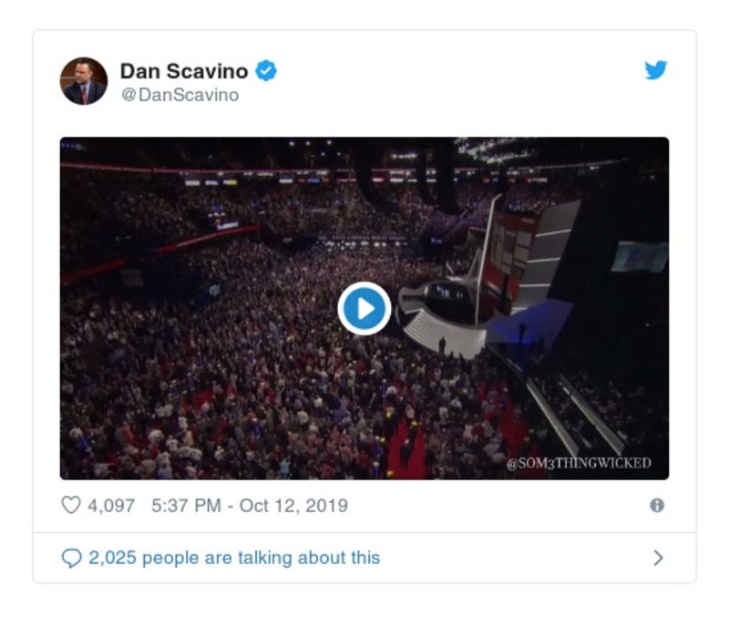Click the speech bubble reply icon
Viewport: 729px width, 617px height.
pyautogui.click(x=71, y=558)
